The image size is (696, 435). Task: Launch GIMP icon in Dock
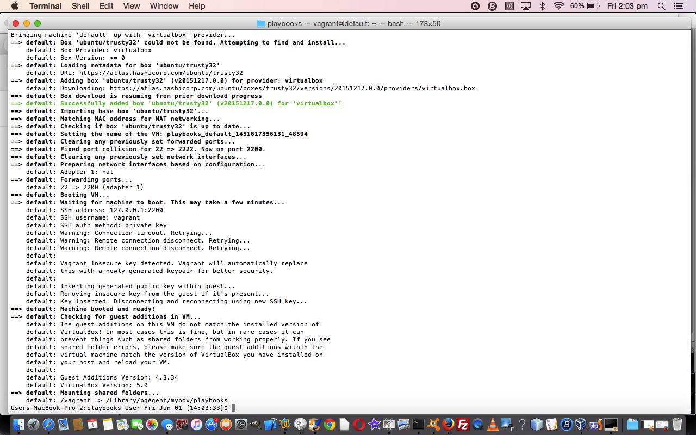point(256,425)
